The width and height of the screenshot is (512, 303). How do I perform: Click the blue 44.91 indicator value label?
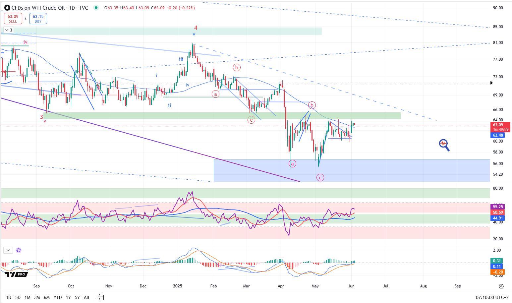coord(498,218)
